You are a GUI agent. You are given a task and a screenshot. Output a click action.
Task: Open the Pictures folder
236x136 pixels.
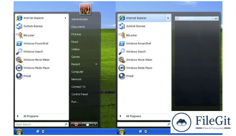click(x=76, y=34)
